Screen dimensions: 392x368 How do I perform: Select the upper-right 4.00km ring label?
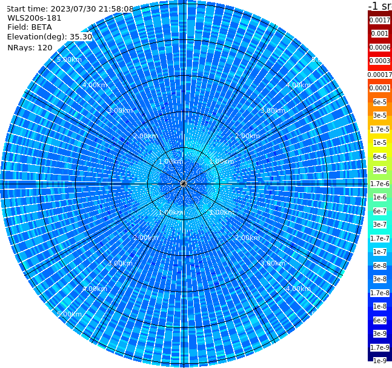tap(298, 85)
